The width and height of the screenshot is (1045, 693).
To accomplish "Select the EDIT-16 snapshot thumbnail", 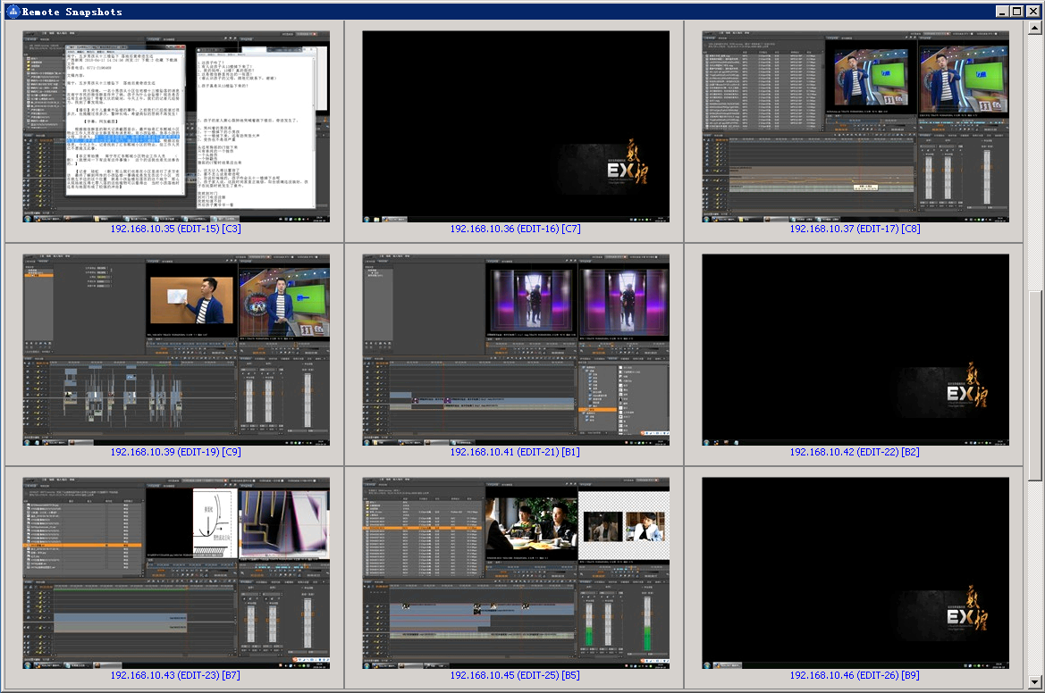I will [515, 126].
